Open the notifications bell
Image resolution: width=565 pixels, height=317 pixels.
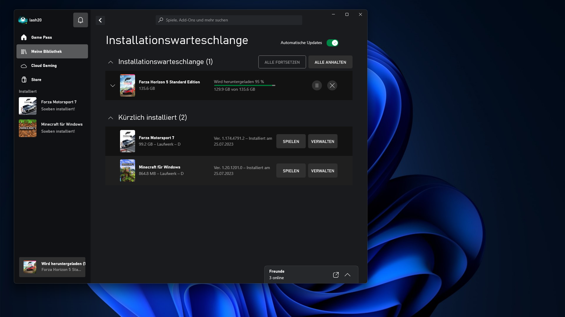pos(80,20)
